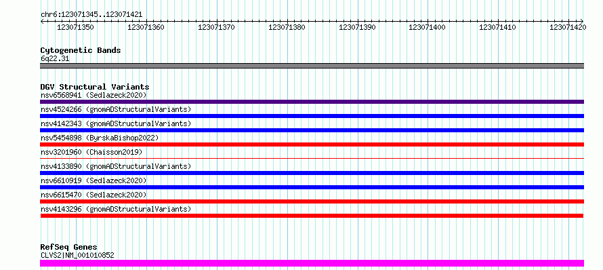Open the nsv5454898 (ByrskaBishop2022) label
Image resolution: width=603 pixels, height=270 pixels.
point(100,138)
